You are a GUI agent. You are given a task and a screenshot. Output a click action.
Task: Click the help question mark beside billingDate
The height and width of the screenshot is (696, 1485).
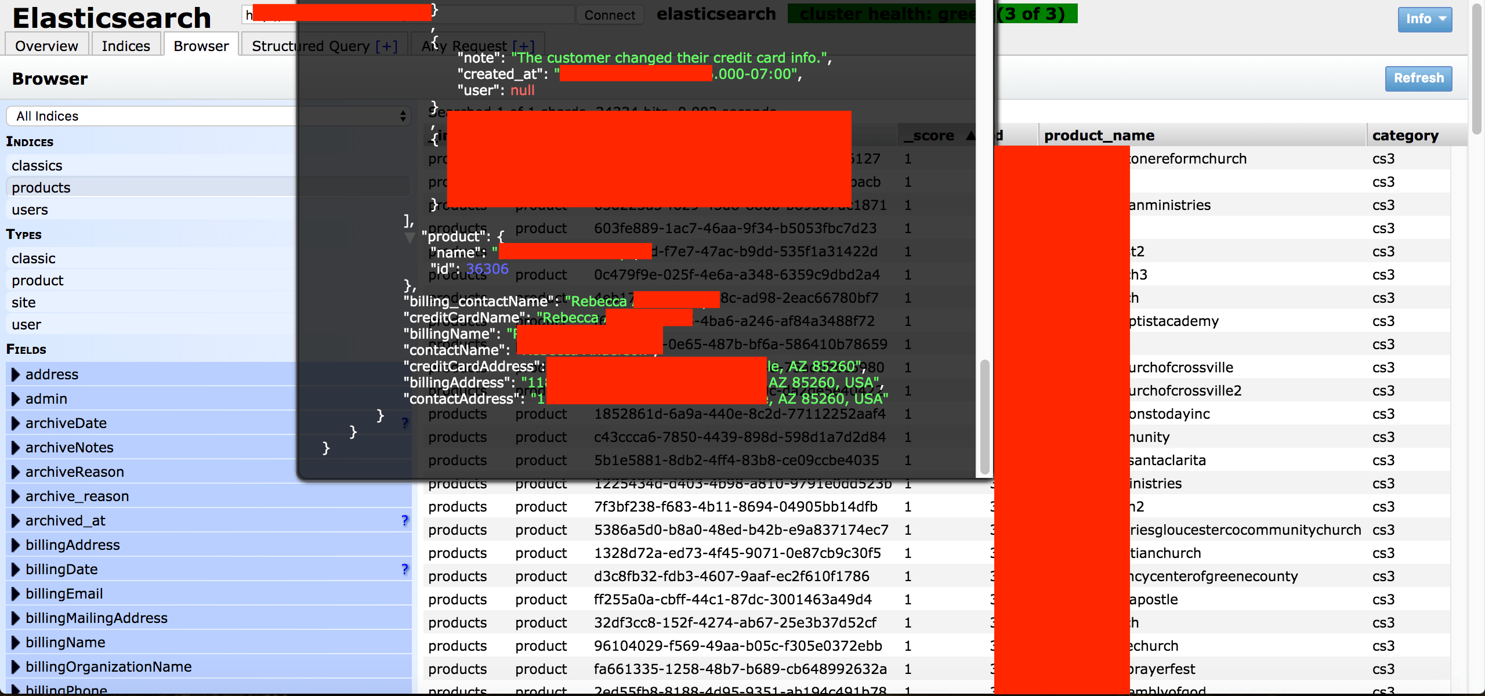[x=404, y=570]
